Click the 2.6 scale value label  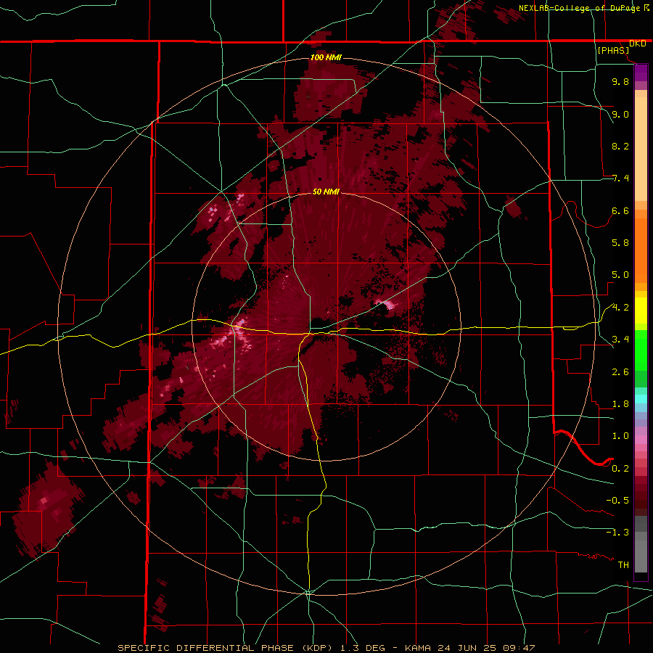click(x=620, y=372)
